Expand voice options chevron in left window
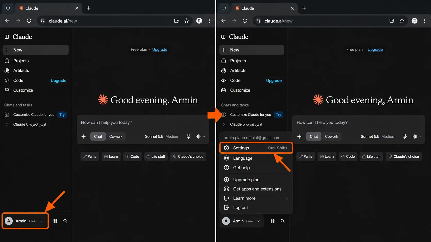Screen dimensions: 431x242 click(204, 137)
